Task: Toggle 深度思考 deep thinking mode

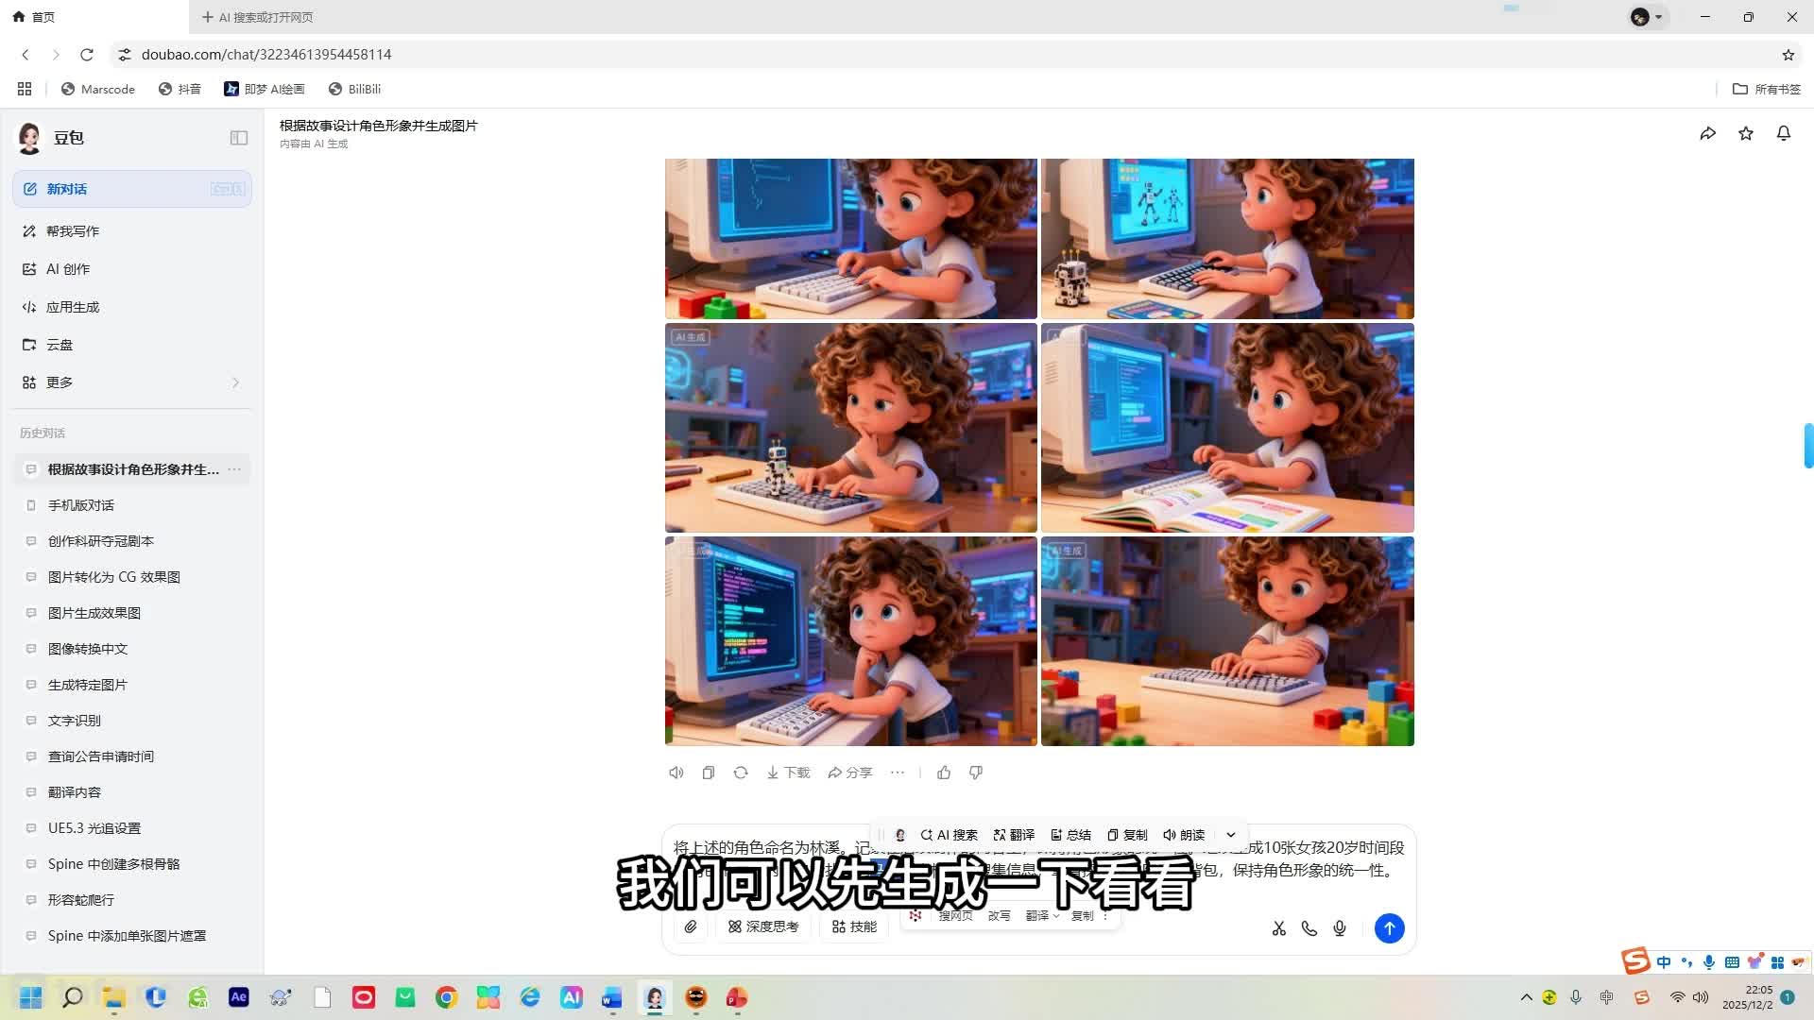Action: [x=763, y=926]
